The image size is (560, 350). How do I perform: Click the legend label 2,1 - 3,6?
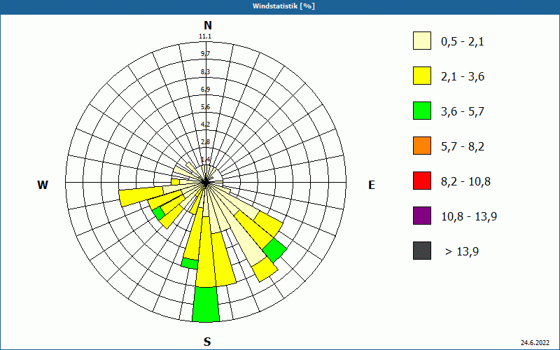[x=463, y=77]
